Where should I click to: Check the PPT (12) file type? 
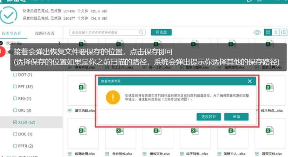click(x=15, y=87)
